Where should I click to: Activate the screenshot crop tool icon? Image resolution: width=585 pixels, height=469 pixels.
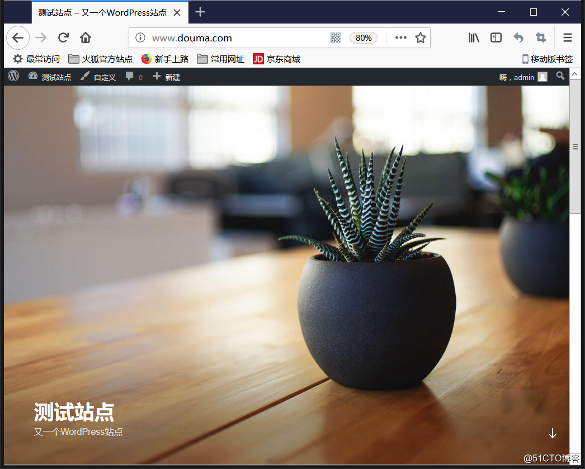pos(541,37)
